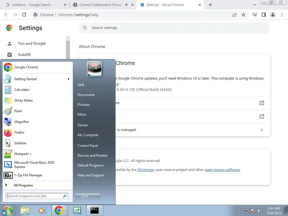Open Games folder

(x=94, y=125)
